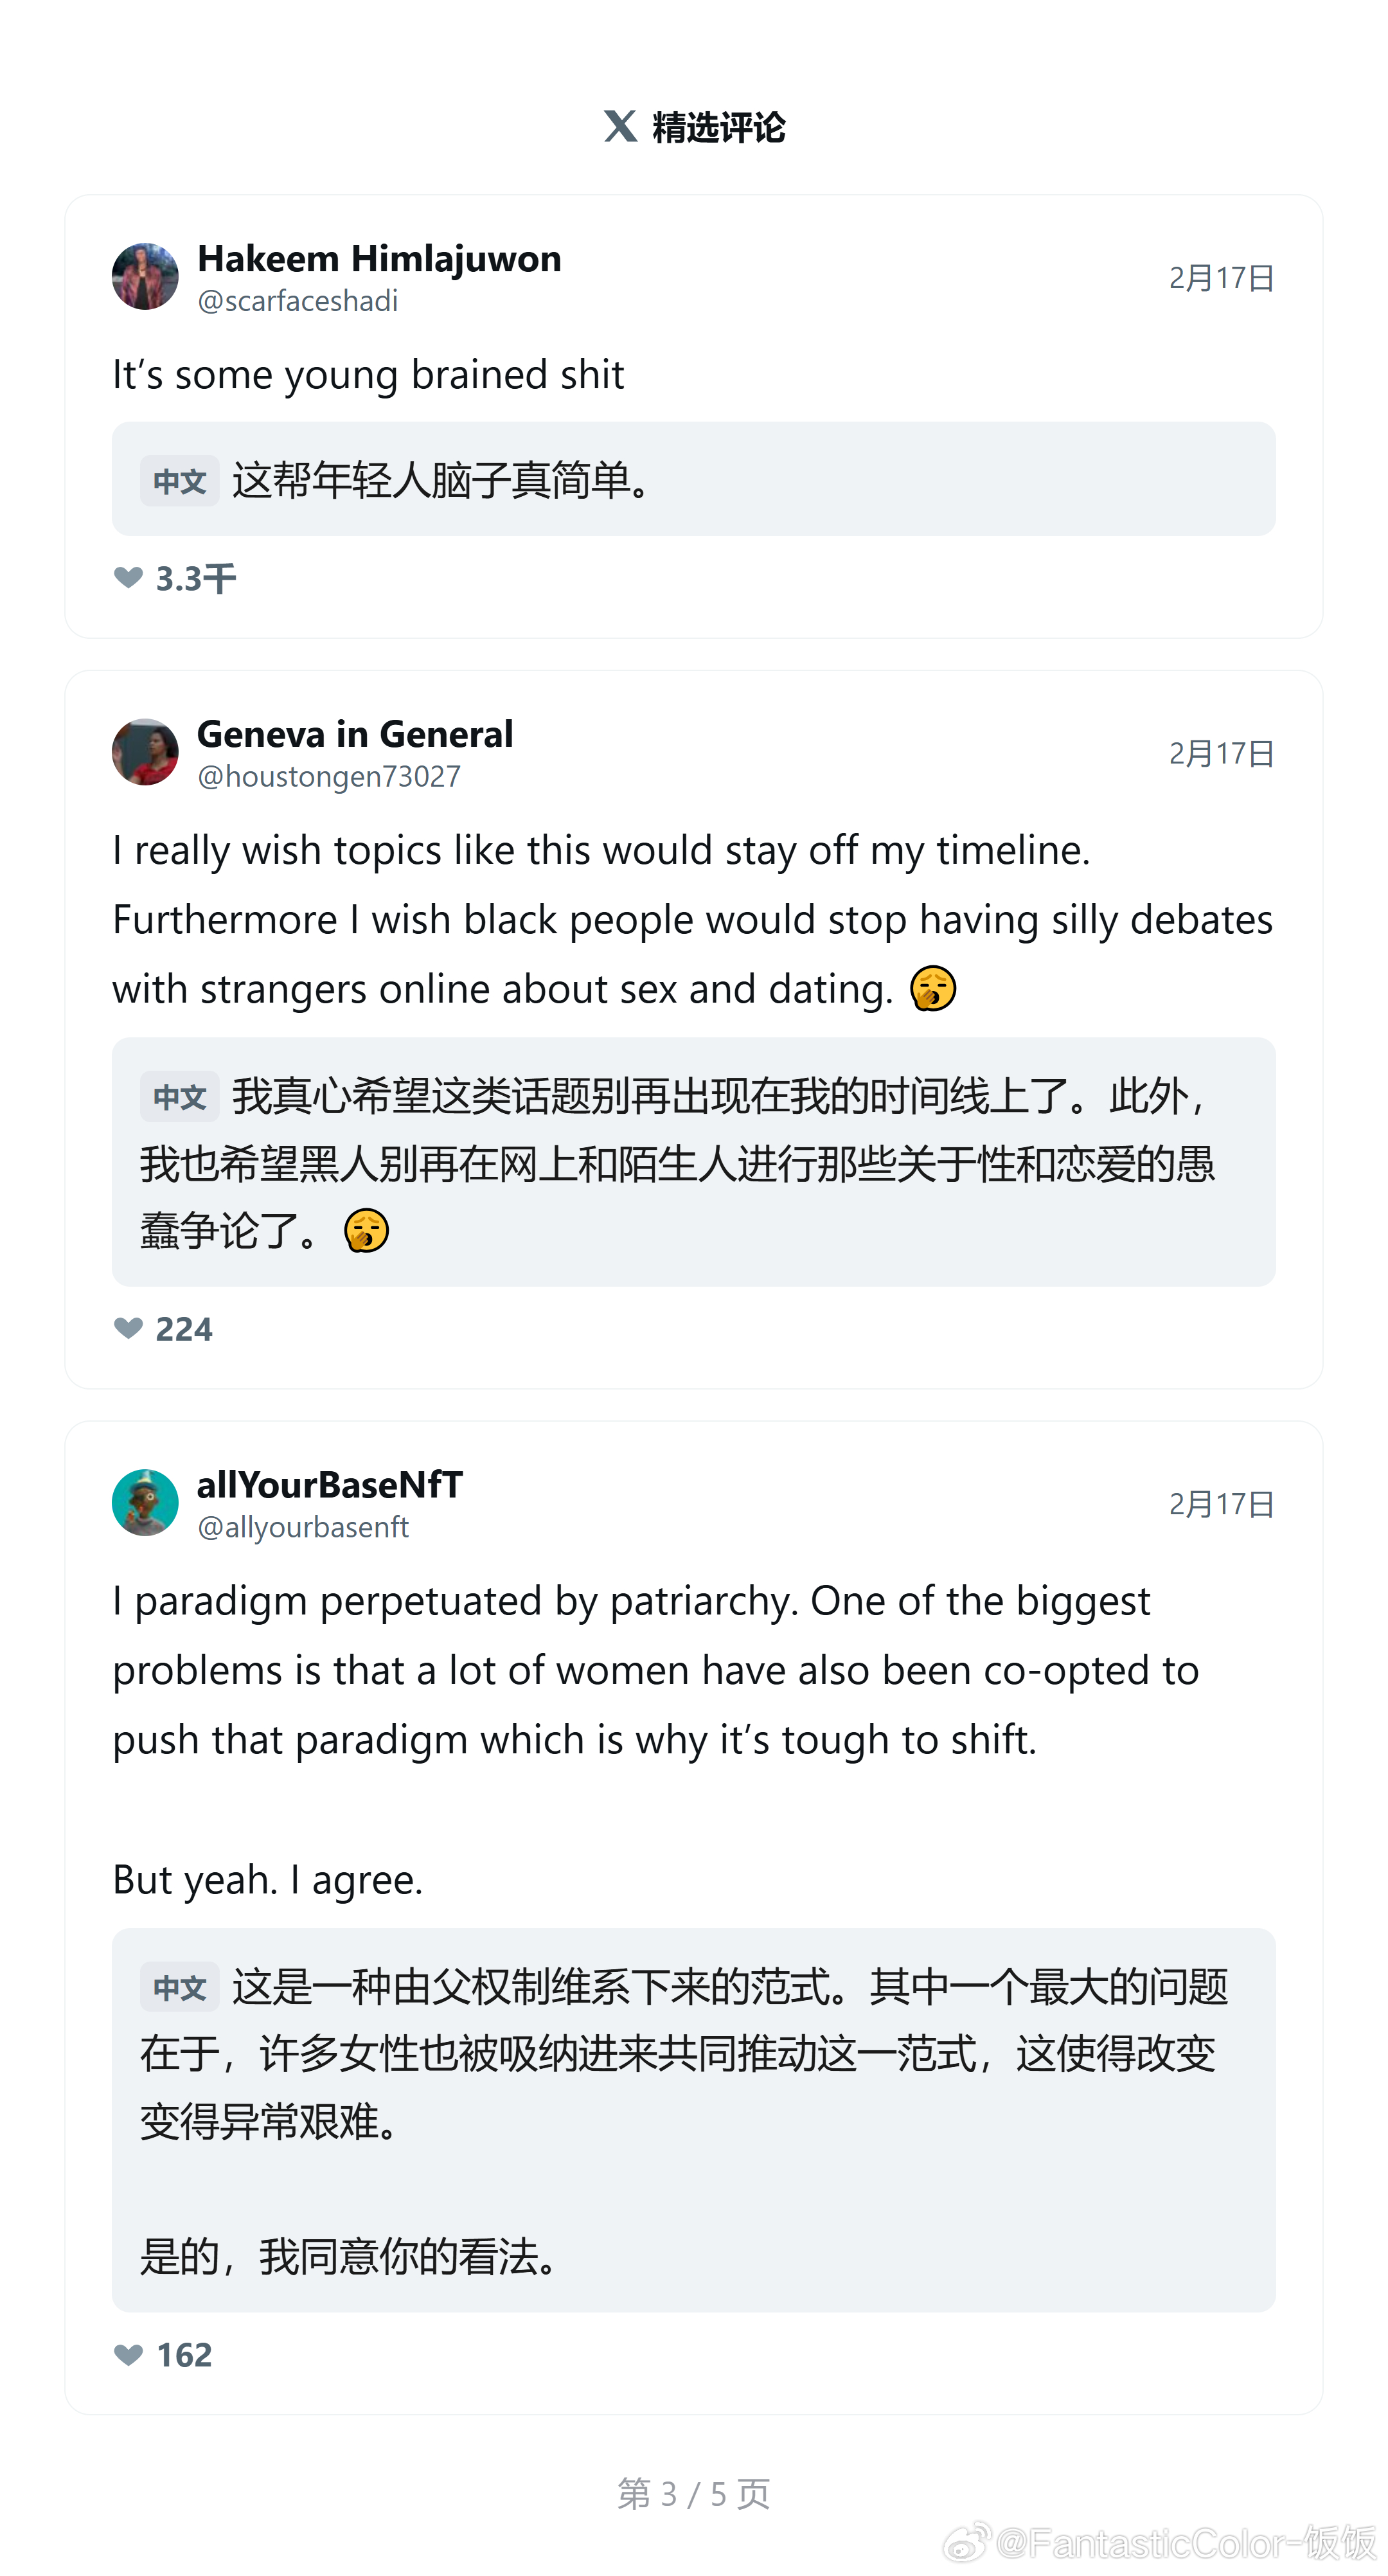Click the 第 3 / 5 页 page indicator
The width and height of the screenshot is (1388, 2576).
694,2494
